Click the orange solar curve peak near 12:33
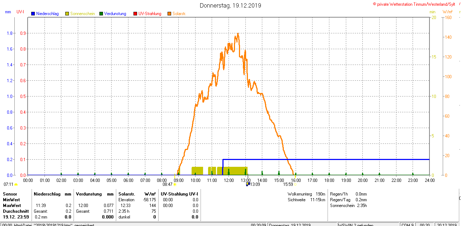Screen dimensions: 470x226 tap(238, 34)
